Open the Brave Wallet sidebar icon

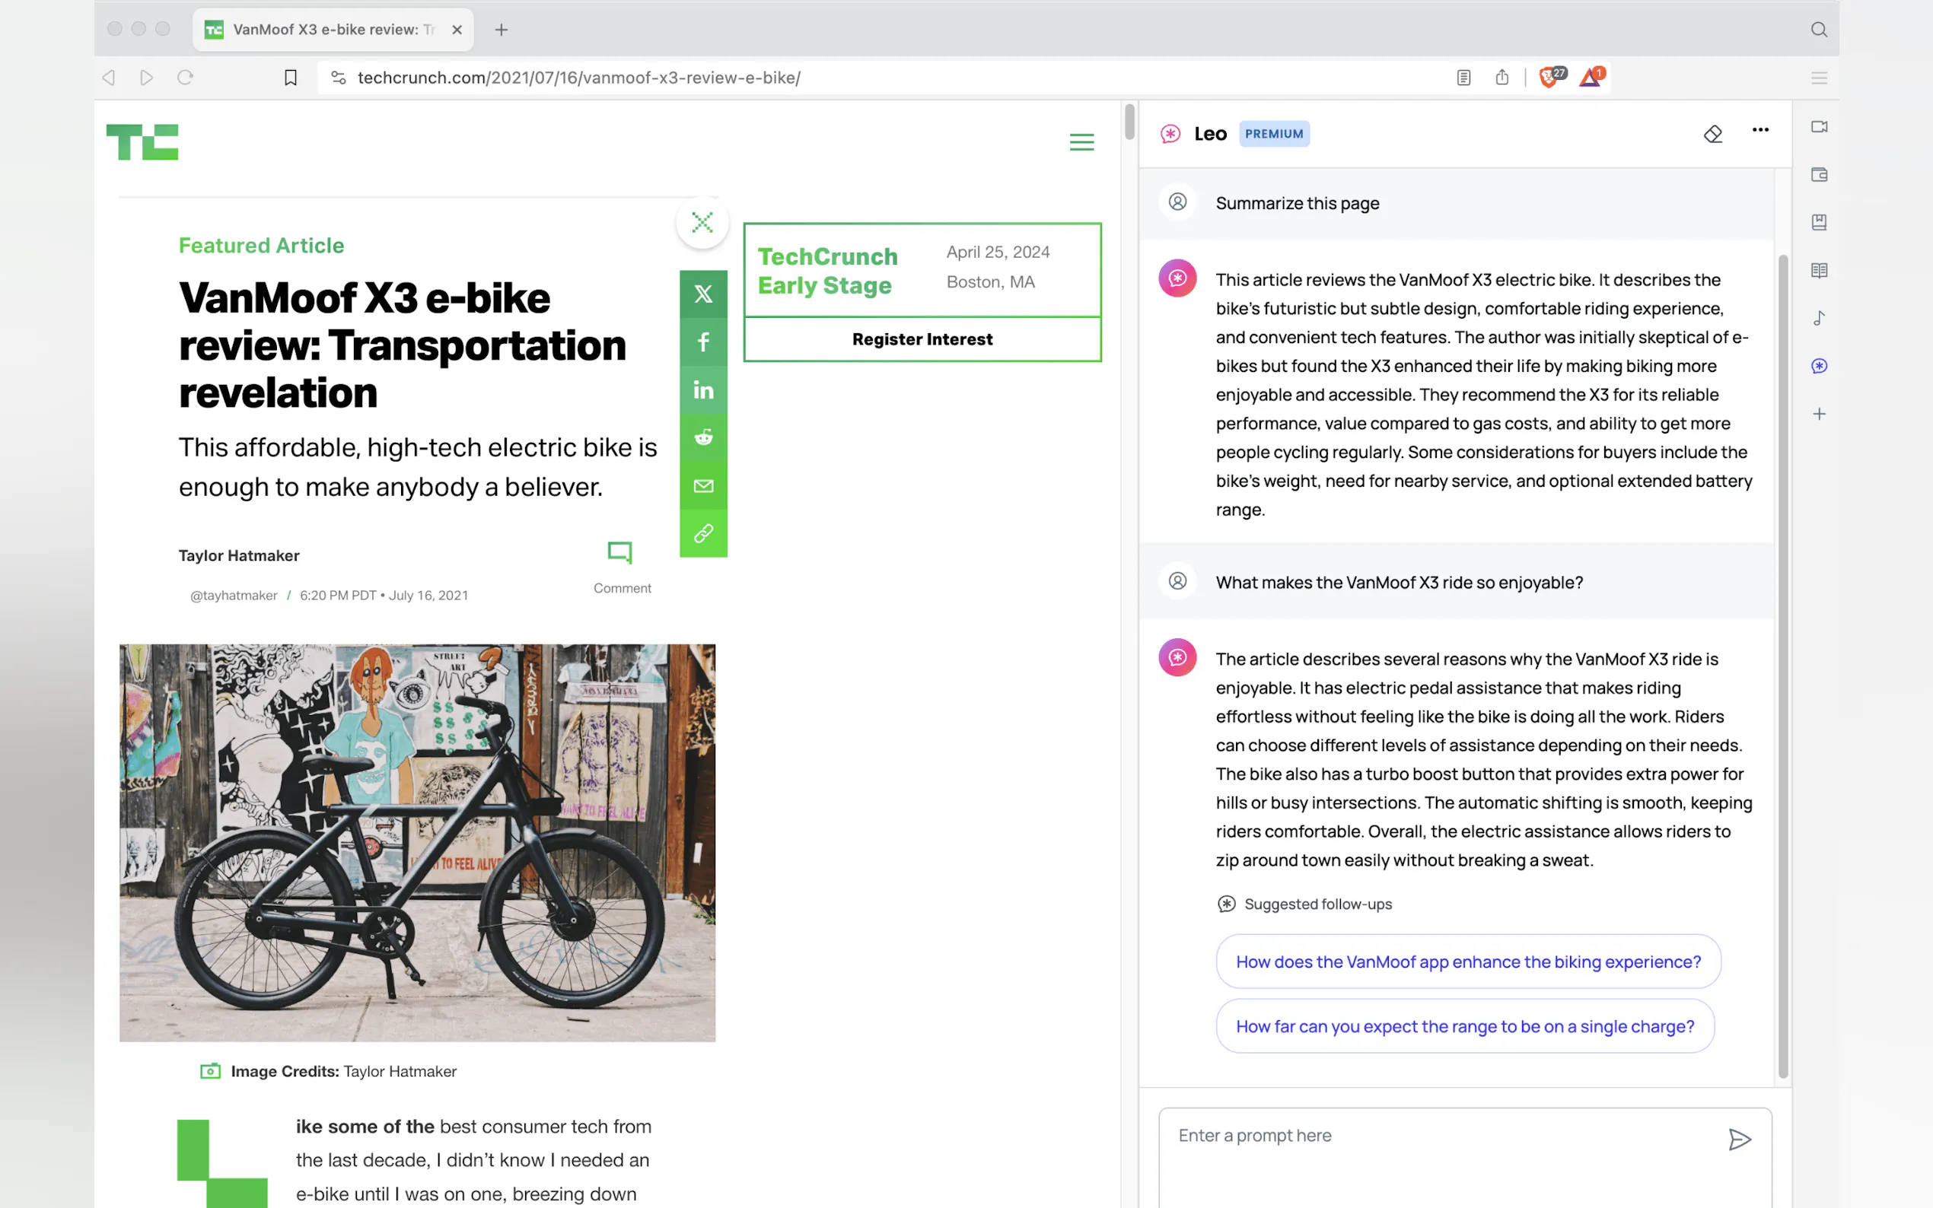[1819, 175]
